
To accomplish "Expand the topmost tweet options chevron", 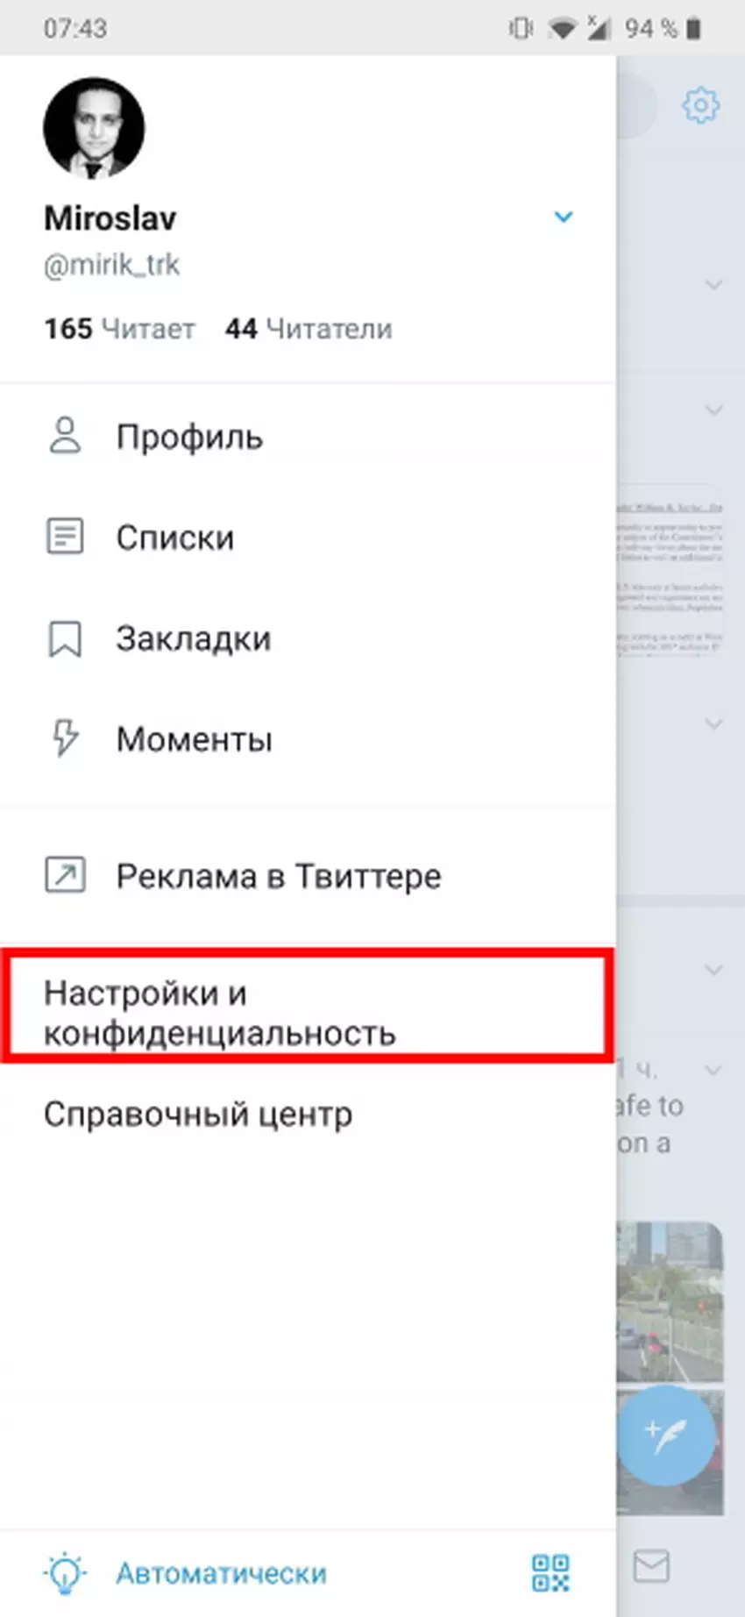I will pyautogui.click(x=714, y=285).
